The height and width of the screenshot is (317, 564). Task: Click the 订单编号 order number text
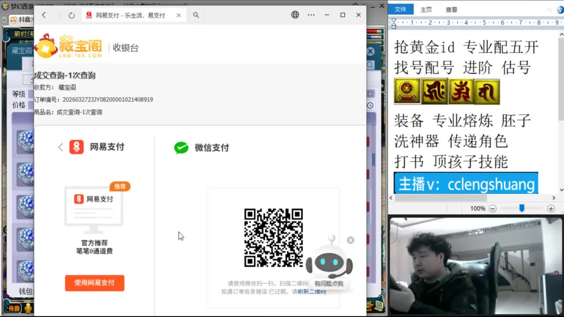[x=93, y=100]
